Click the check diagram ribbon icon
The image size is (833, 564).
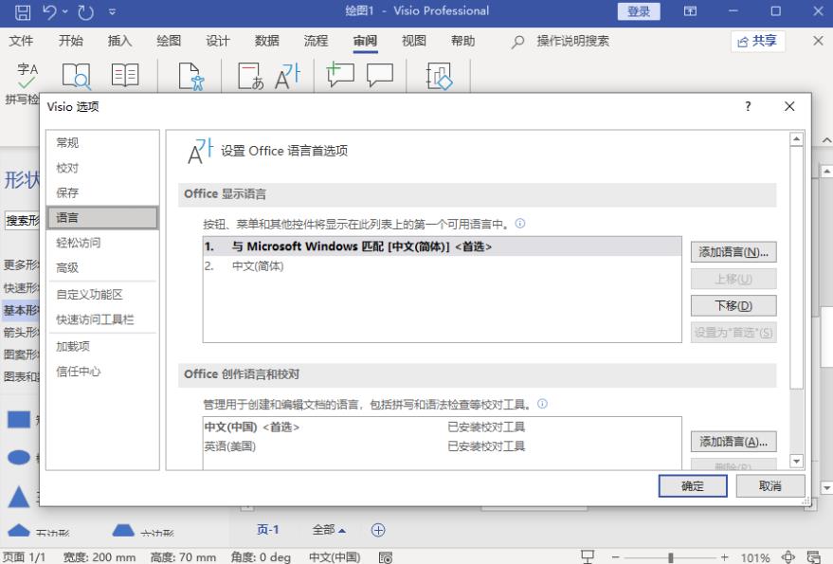pyautogui.click(x=439, y=76)
